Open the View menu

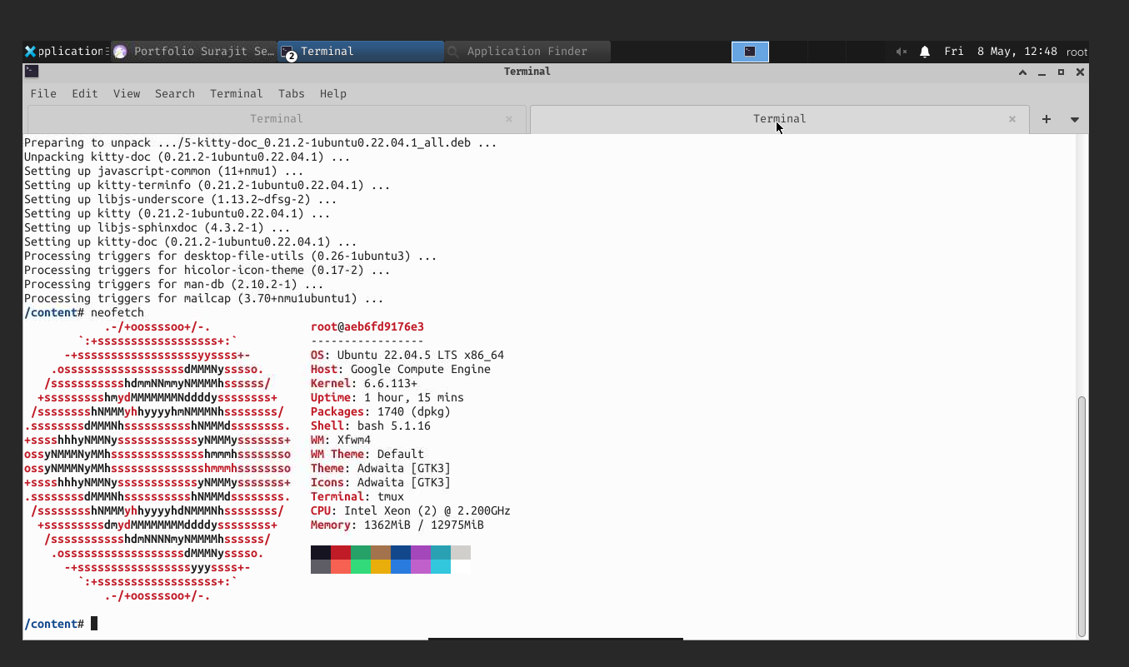tap(127, 93)
